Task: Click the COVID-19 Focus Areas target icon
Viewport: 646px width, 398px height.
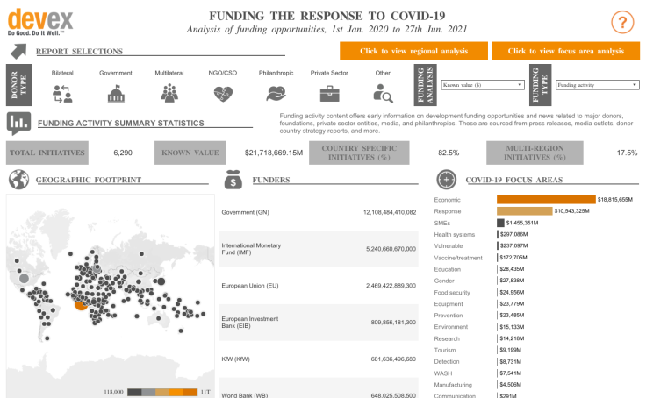Action: click(x=446, y=180)
